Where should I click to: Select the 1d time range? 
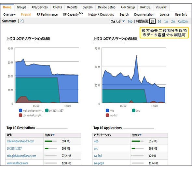coord(159,21)
